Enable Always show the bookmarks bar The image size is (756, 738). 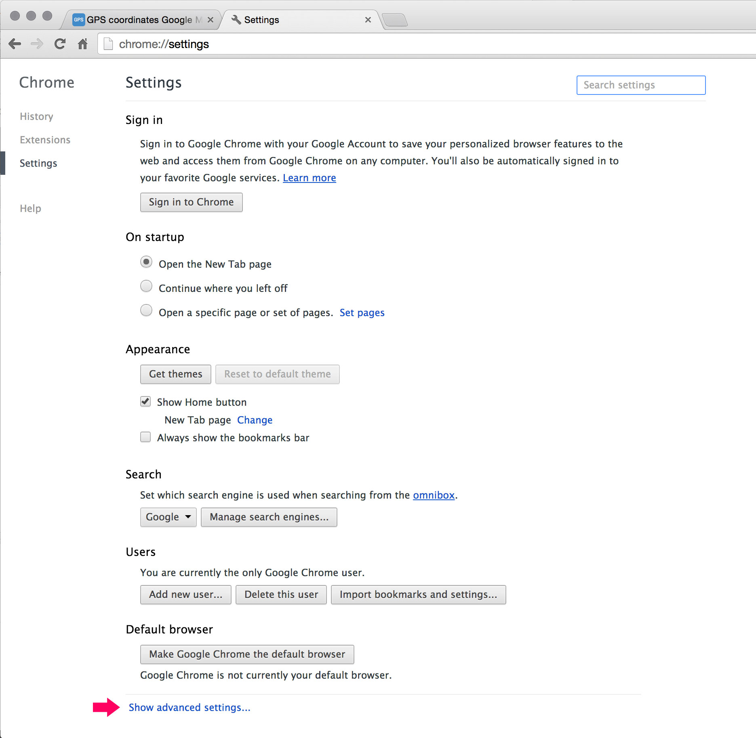145,437
